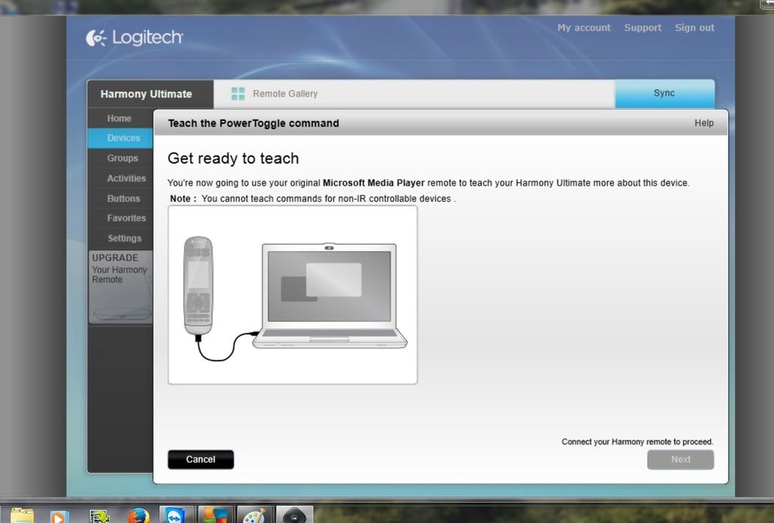Click the greyed Next button

click(680, 460)
